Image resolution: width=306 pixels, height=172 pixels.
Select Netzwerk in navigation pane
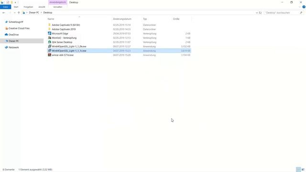click(x=14, y=47)
